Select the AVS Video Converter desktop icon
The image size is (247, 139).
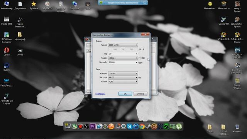coord(7,37)
